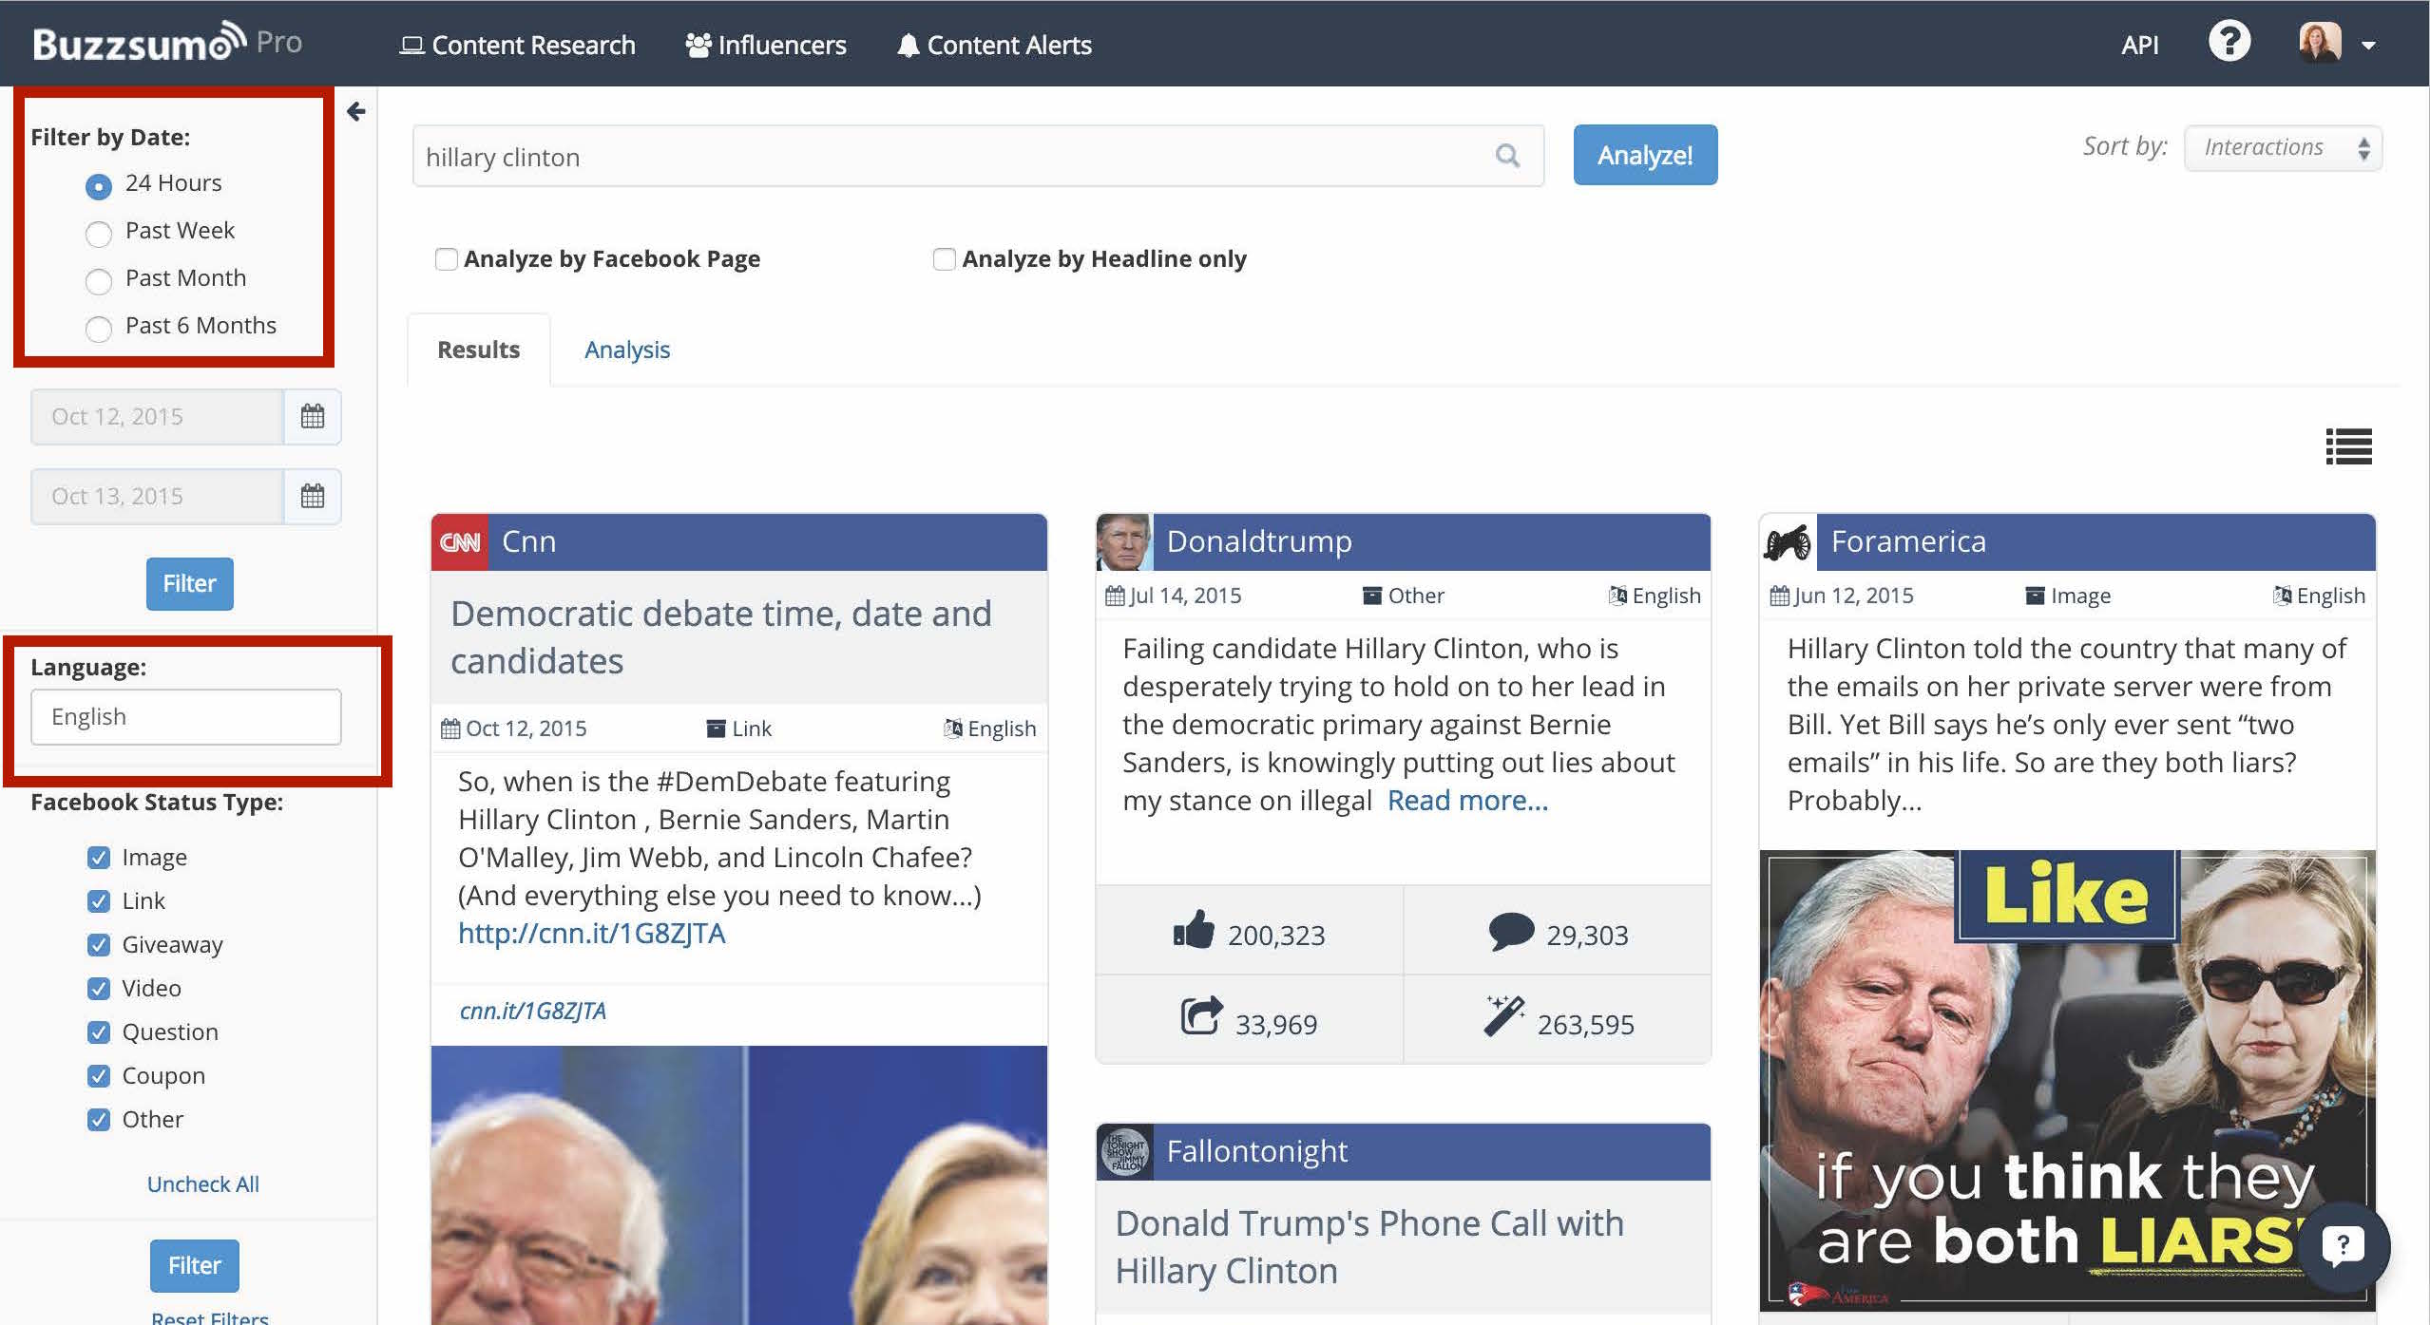2430x1325 pixels.
Task: Open calendar picker for Oct 13, 2015
Action: 313,496
